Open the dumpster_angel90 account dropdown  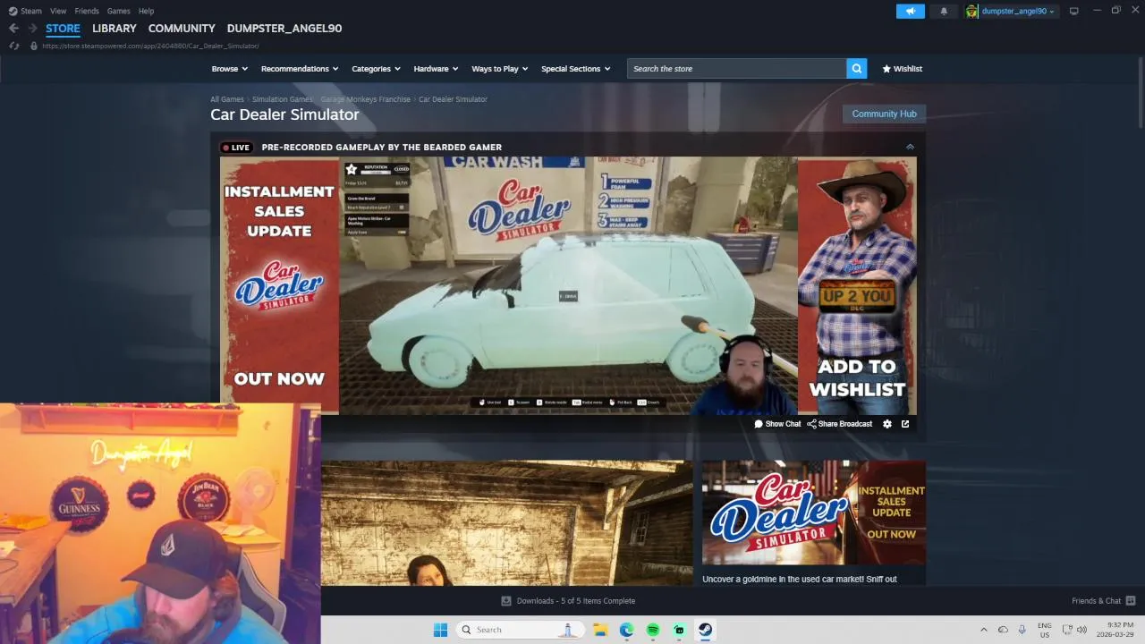pyautogui.click(x=1018, y=11)
